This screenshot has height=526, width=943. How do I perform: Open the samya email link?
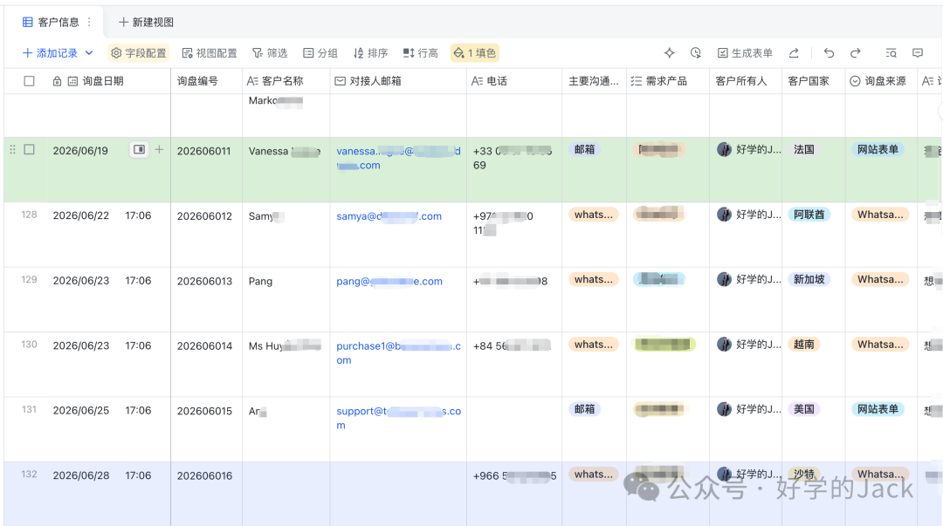(x=389, y=215)
